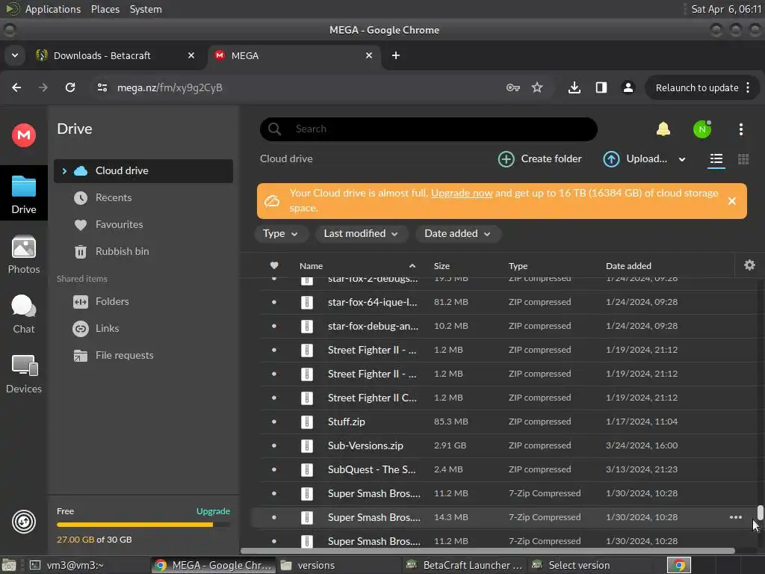Image resolution: width=765 pixels, height=574 pixels.
Task: Open saved password key icon
Action: click(x=512, y=88)
